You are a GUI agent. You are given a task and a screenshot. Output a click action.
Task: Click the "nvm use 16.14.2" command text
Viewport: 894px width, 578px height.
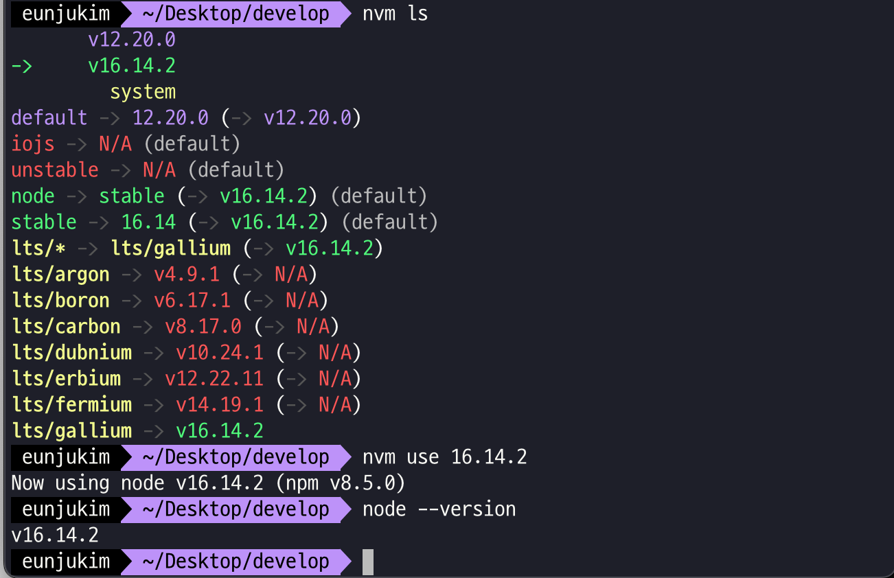(444, 457)
